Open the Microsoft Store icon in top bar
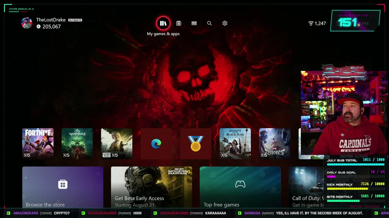Screen dimensions: 389x218 click(x=179, y=23)
